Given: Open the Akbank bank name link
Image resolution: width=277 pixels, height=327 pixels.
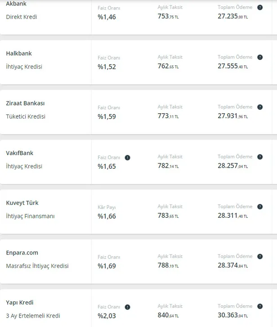Looking at the screenshot, I should tap(16, 4).
